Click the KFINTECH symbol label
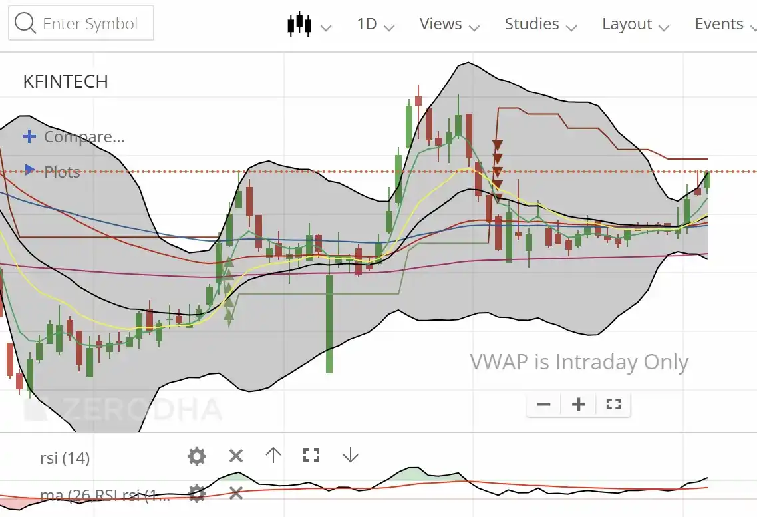 66,82
